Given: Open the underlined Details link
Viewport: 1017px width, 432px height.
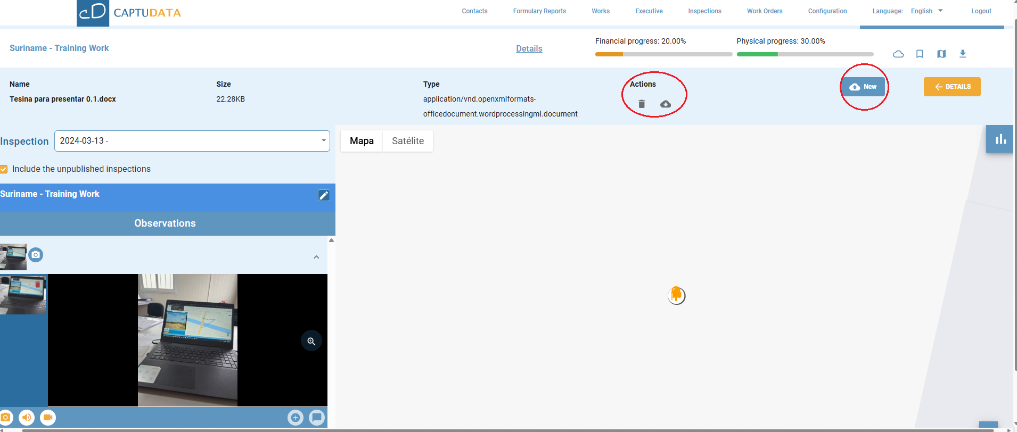Looking at the screenshot, I should coord(529,49).
